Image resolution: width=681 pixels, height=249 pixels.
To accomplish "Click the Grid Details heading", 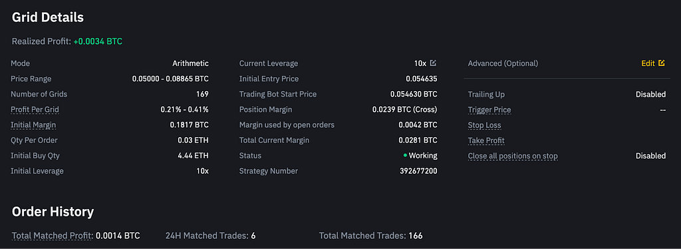I will (48, 17).
